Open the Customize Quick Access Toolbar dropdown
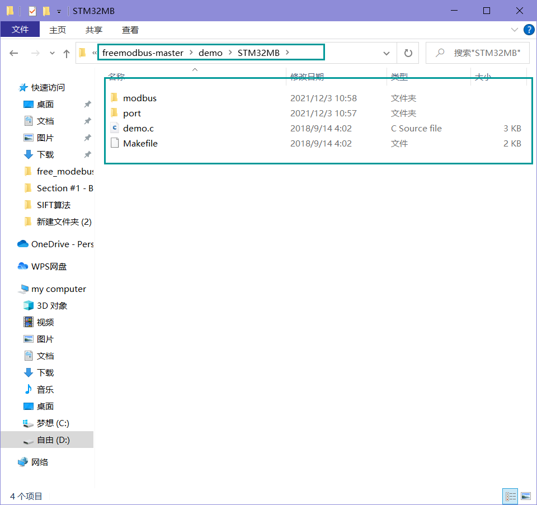 pyautogui.click(x=59, y=12)
